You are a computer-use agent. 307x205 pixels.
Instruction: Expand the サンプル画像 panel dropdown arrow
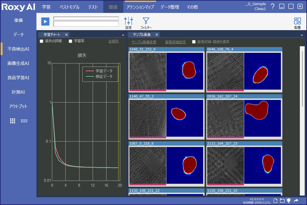[302, 35]
